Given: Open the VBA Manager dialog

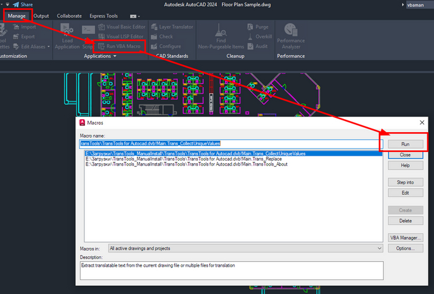Looking at the screenshot, I should coord(405,238).
